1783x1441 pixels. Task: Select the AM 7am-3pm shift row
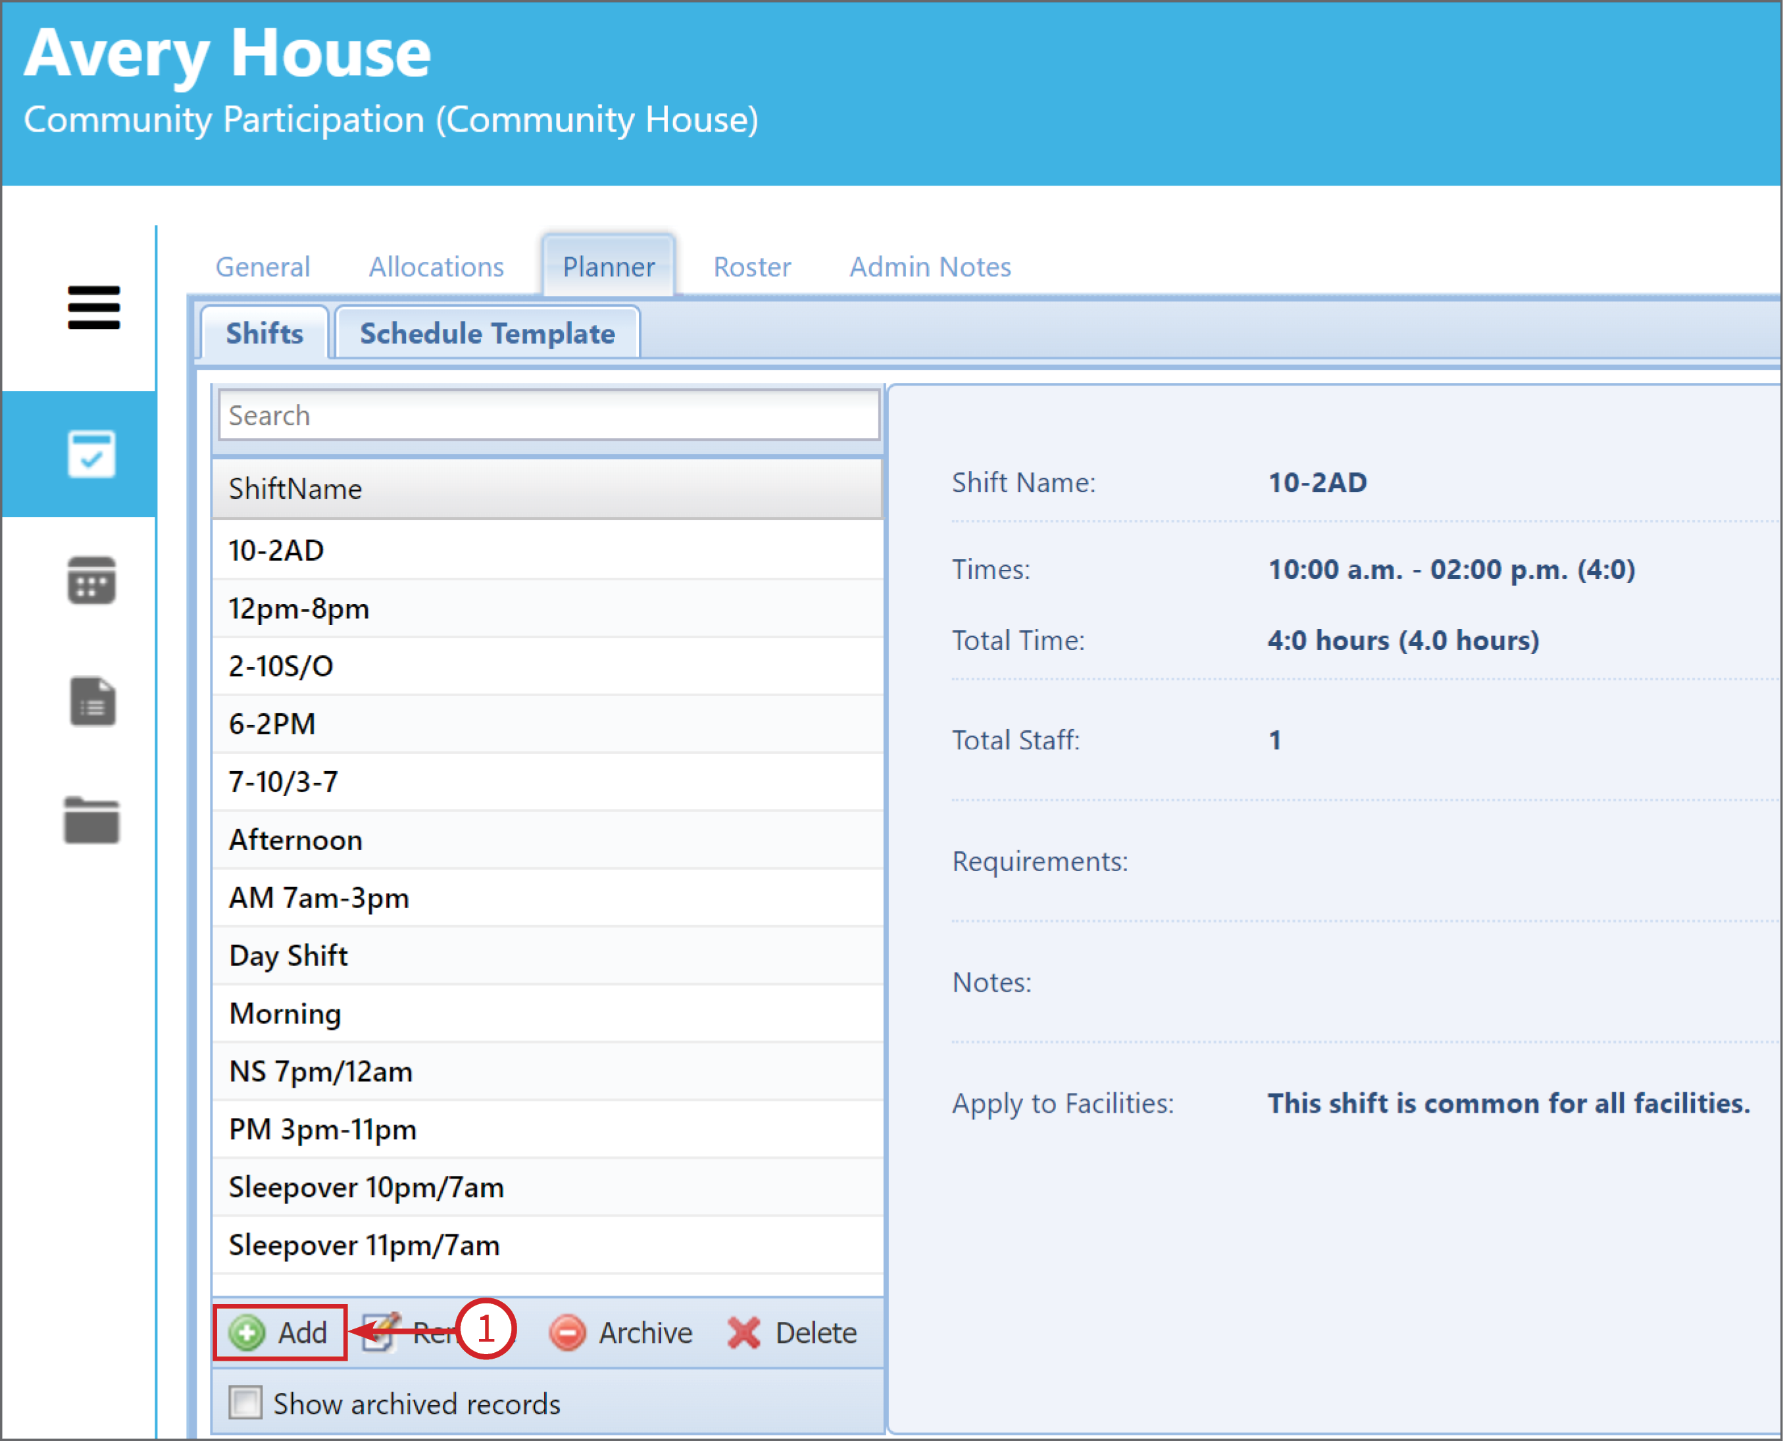(547, 897)
